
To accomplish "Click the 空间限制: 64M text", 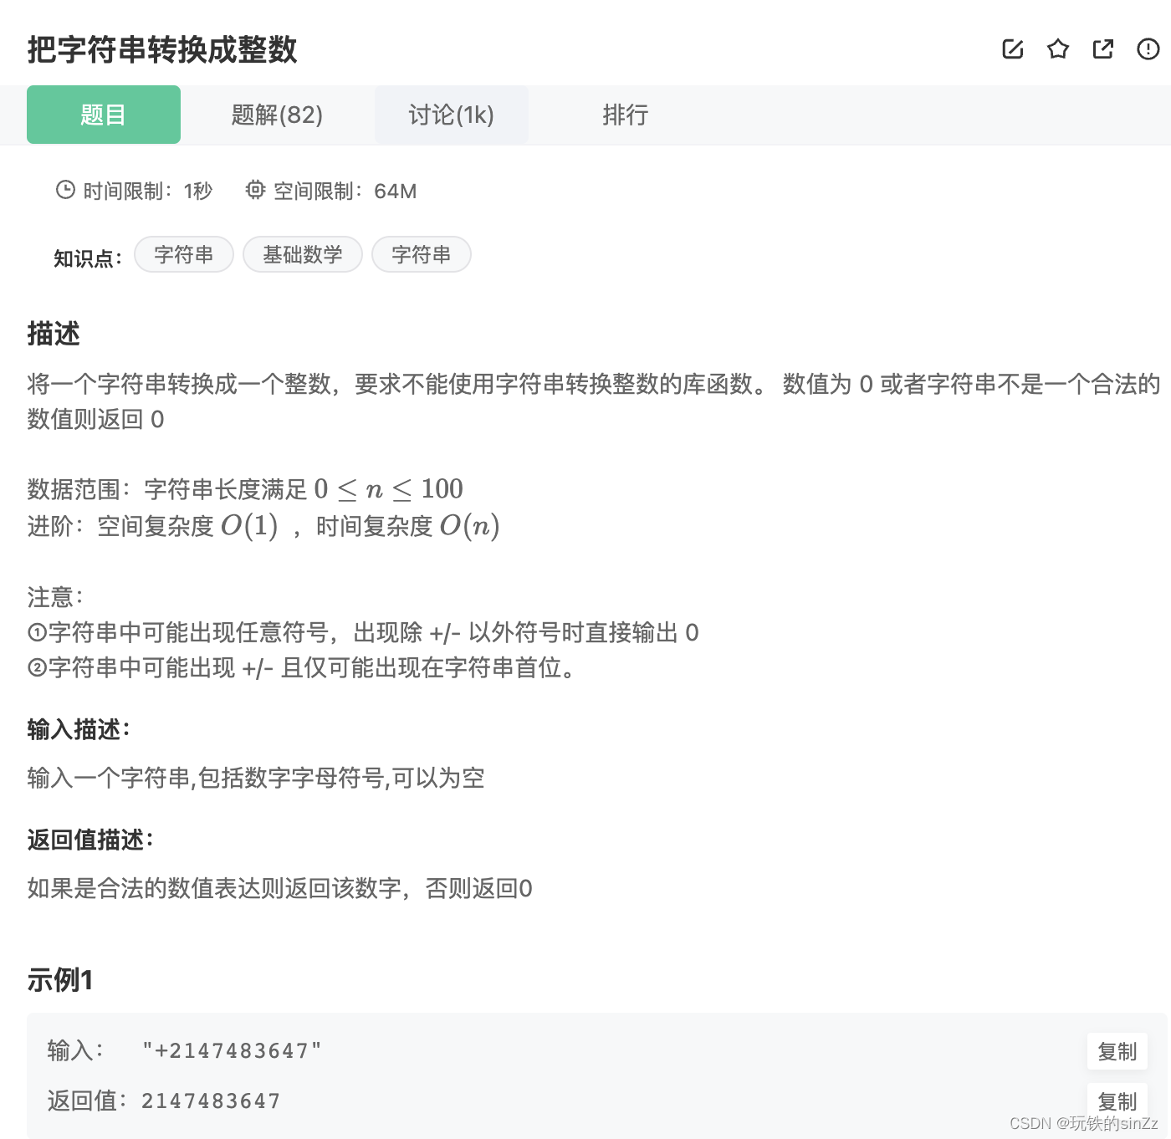I will 345,192.
